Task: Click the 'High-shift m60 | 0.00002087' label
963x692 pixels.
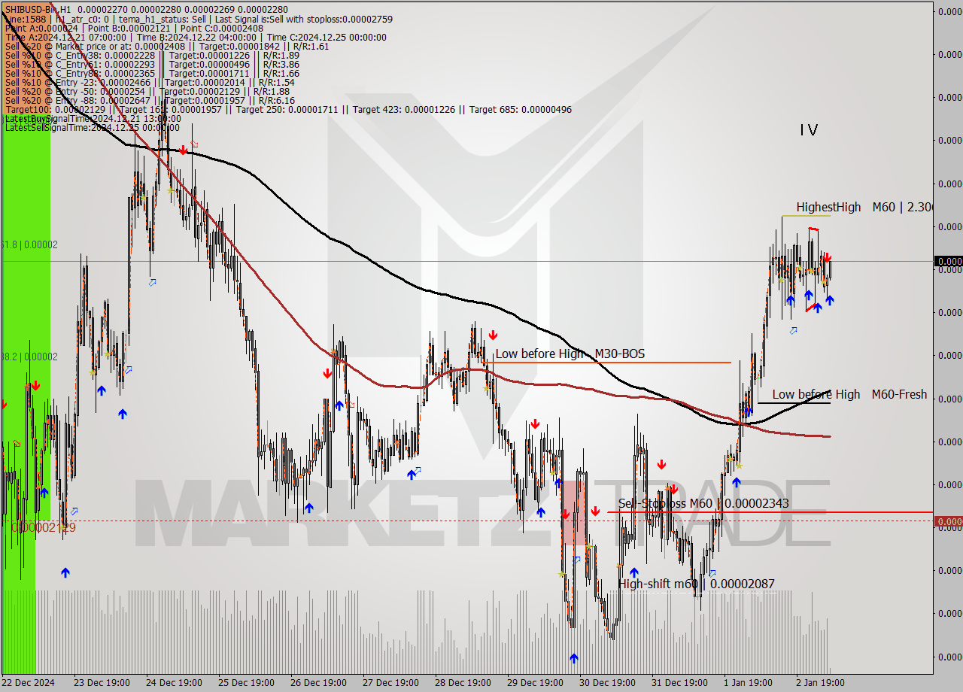Action: pyautogui.click(x=696, y=584)
